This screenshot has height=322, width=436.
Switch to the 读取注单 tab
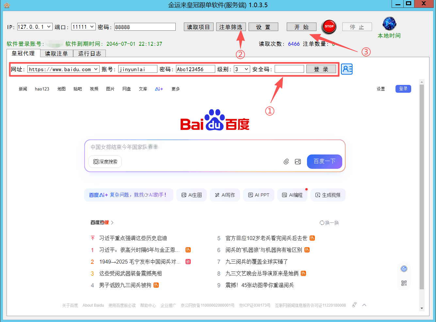click(x=56, y=53)
